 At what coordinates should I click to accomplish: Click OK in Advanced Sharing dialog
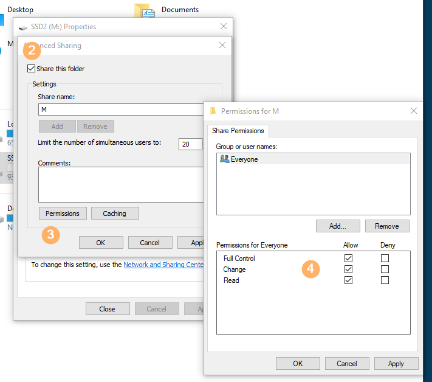[101, 243]
